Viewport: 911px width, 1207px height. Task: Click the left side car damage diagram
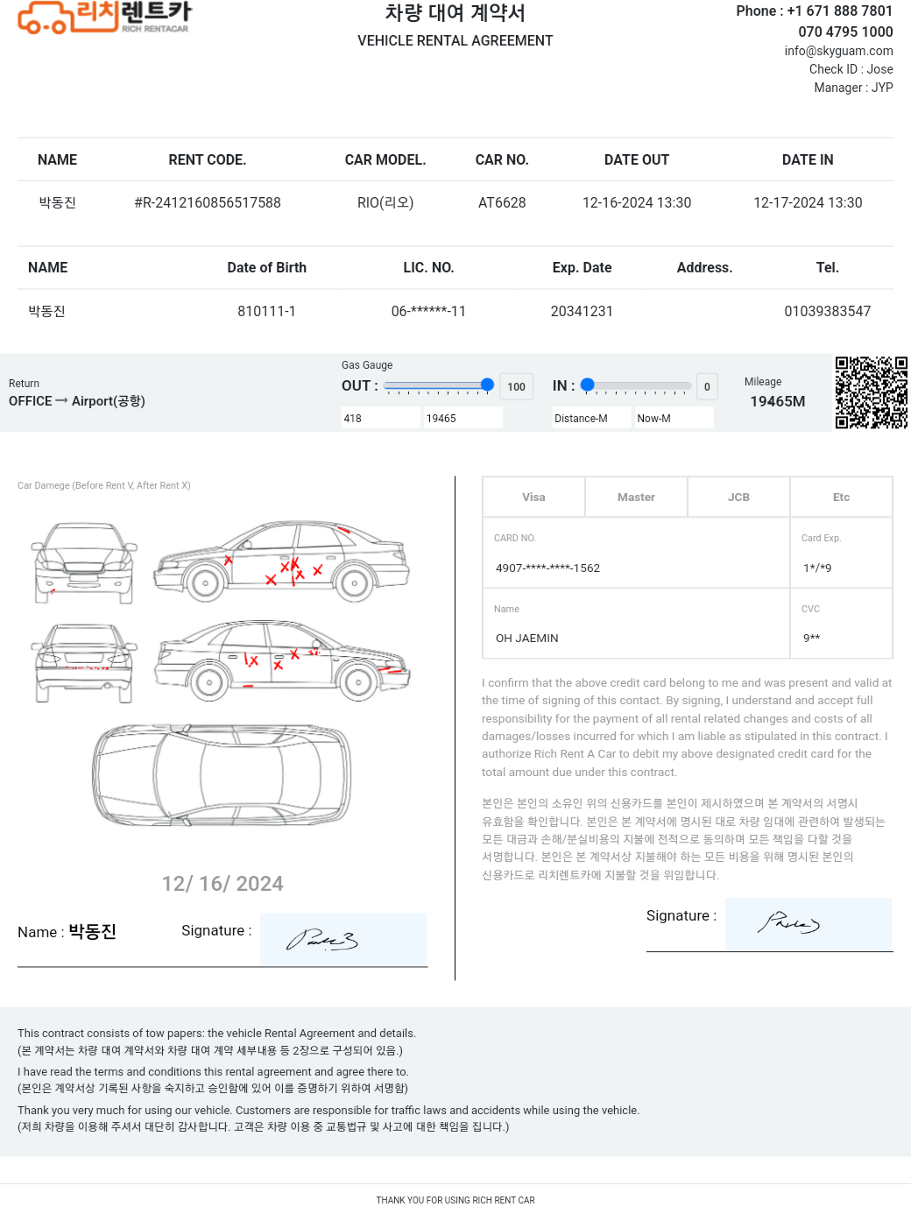tap(282, 562)
